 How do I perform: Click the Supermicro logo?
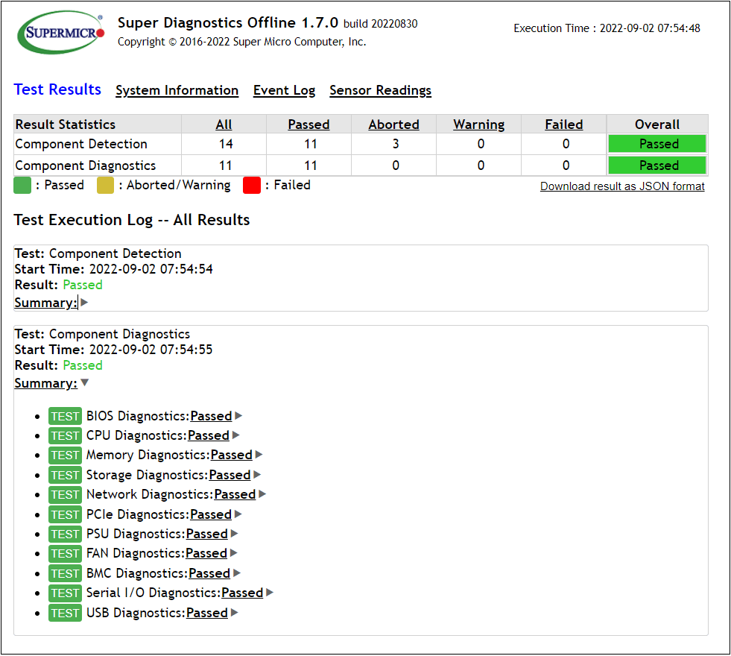tap(61, 34)
